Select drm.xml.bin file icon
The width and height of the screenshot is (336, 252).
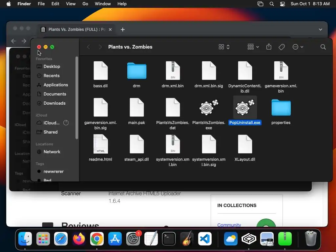point(173,71)
